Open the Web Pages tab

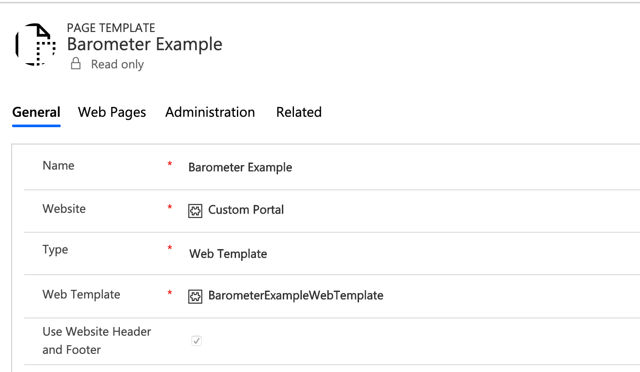112,112
